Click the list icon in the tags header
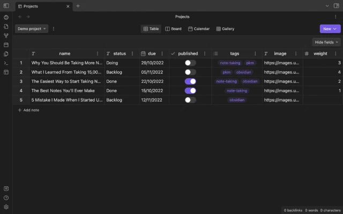Image resolution: width=343 pixels, height=214 pixels. 215,53
